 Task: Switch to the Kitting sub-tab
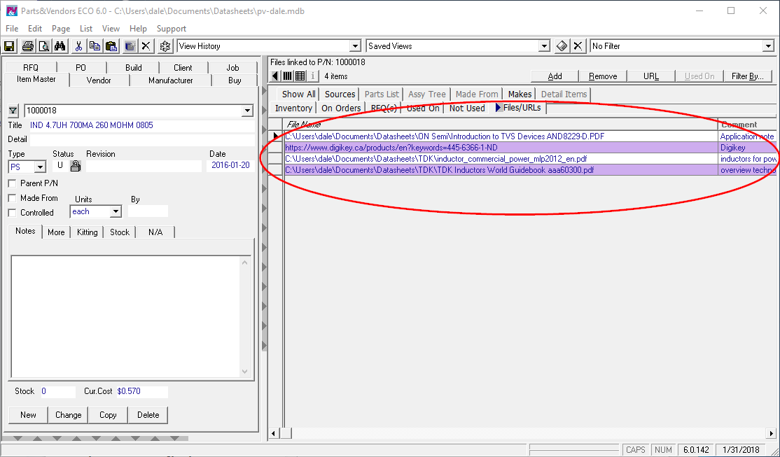click(87, 232)
